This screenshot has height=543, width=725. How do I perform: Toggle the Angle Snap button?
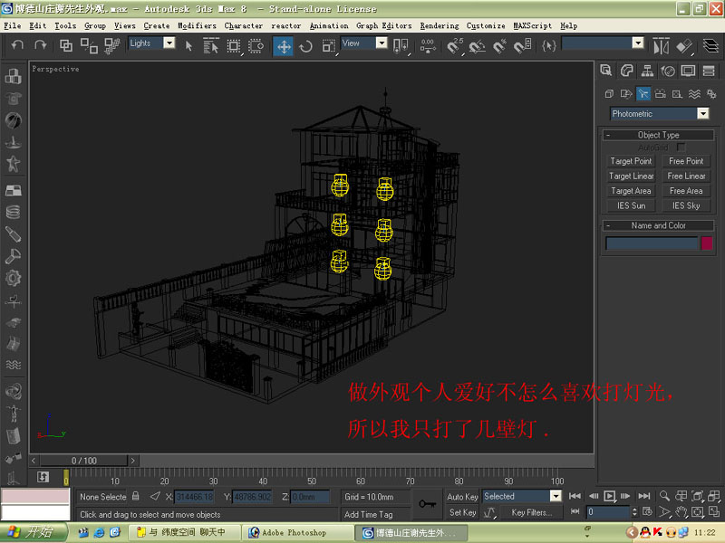click(x=477, y=46)
